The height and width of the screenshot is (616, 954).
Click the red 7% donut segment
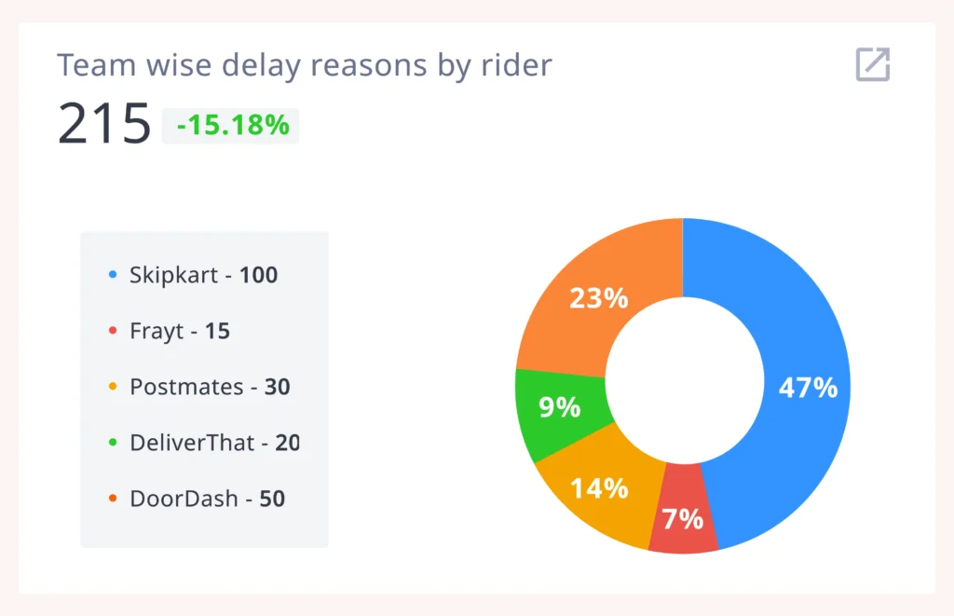tap(683, 517)
